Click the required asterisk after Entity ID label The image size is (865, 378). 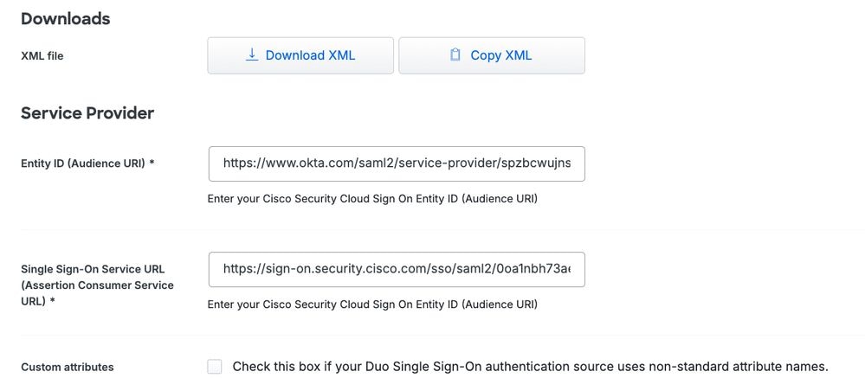click(x=152, y=163)
